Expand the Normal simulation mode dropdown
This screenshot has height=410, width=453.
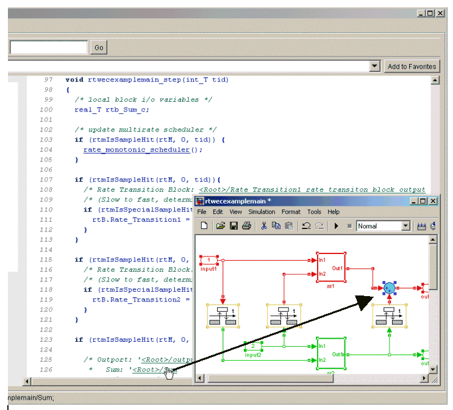(406, 226)
